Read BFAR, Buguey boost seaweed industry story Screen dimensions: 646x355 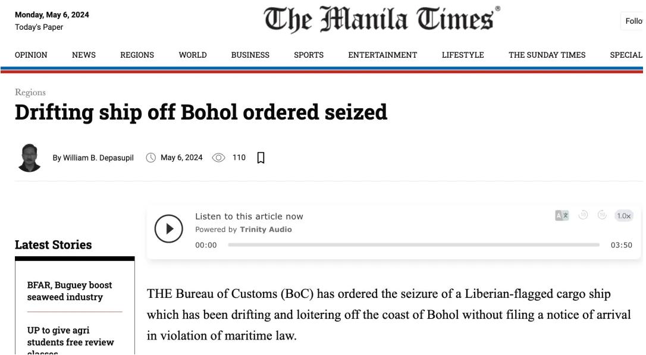70,291
